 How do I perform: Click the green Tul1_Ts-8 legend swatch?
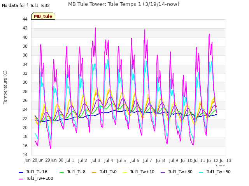tap(61, 172)
